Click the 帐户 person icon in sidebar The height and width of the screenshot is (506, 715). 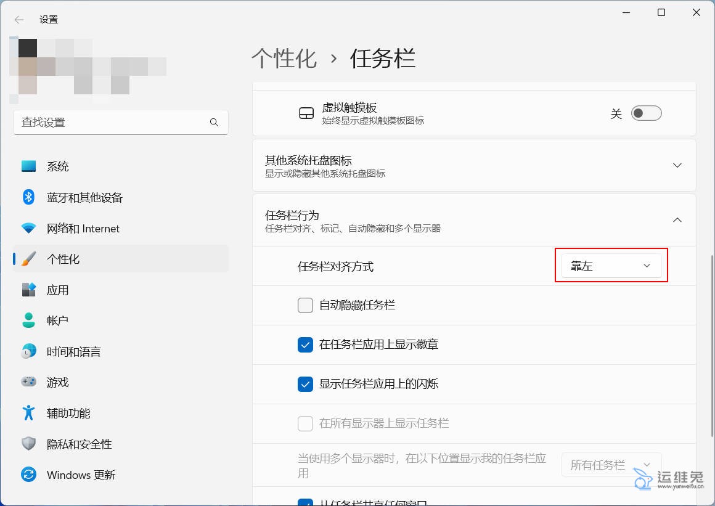[x=28, y=320]
